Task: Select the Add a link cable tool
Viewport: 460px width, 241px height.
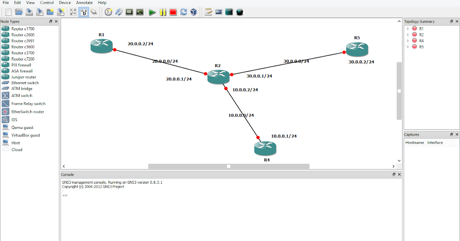Action: coord(94,12)
